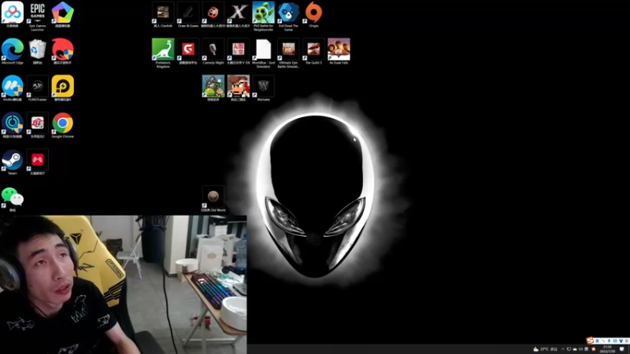Click the volume icon in the tray

click(580, 349)
